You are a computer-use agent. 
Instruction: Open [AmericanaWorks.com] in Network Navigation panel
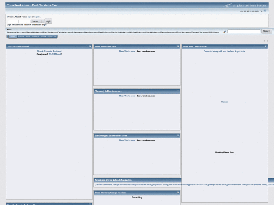pos(106,185)
